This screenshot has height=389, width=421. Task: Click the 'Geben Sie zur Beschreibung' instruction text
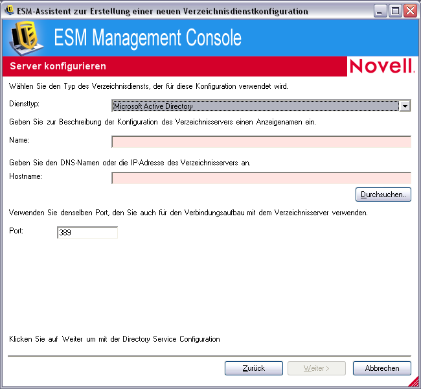tap(163, 122)
